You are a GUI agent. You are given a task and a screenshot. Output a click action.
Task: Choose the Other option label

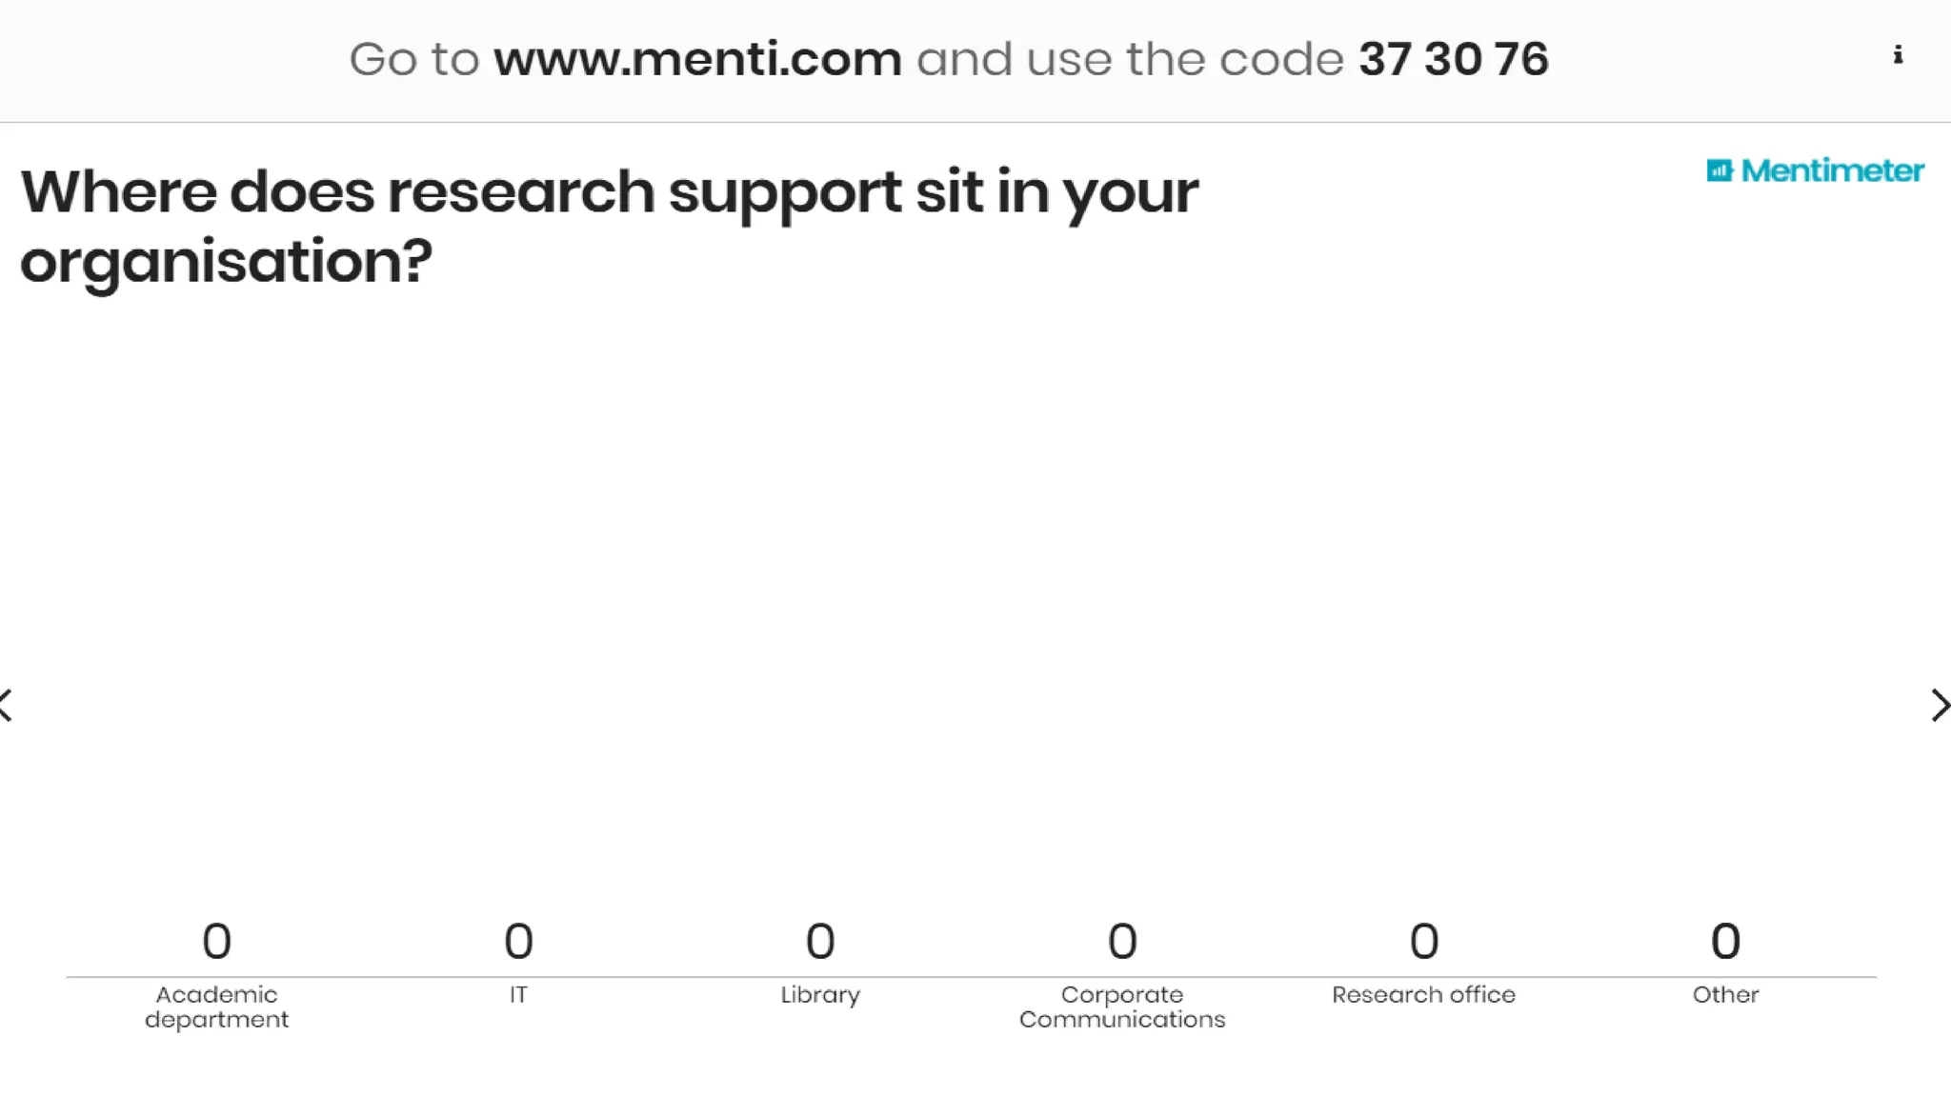point(1725,994)
